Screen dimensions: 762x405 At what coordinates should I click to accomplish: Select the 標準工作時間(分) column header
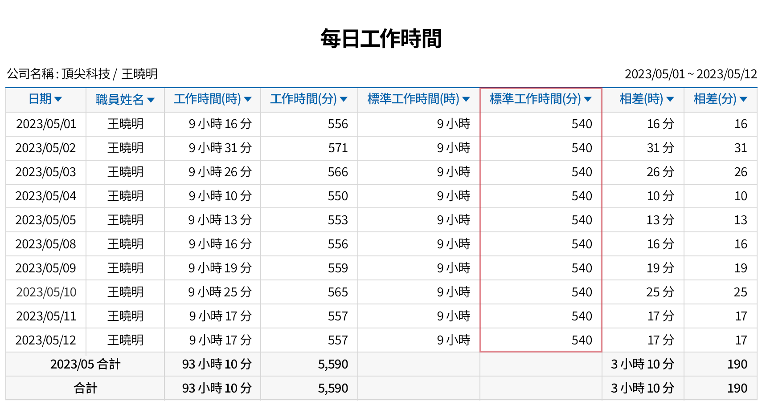point(541,100)
